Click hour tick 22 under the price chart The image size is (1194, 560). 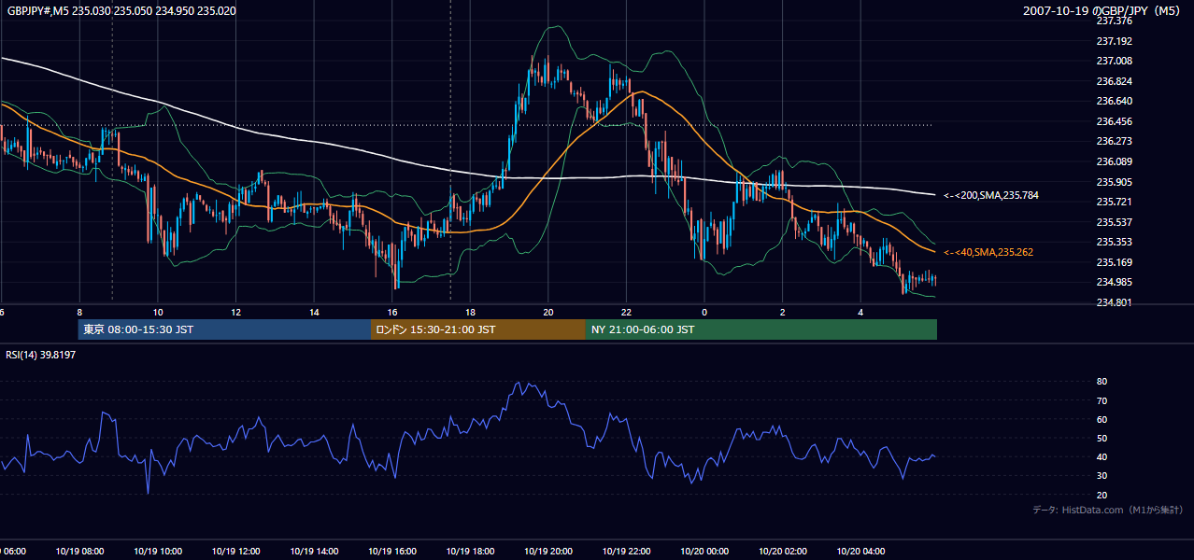click(x=627, y=312)
